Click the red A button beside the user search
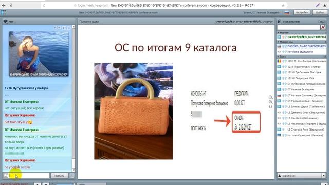This screenshot has width=329, height=185. 323,27
